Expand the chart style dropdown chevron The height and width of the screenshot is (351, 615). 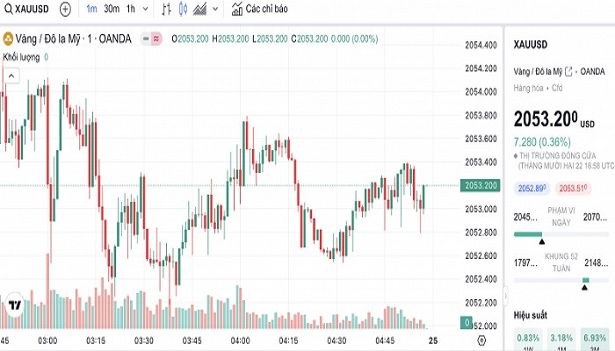tap(216, 10)
